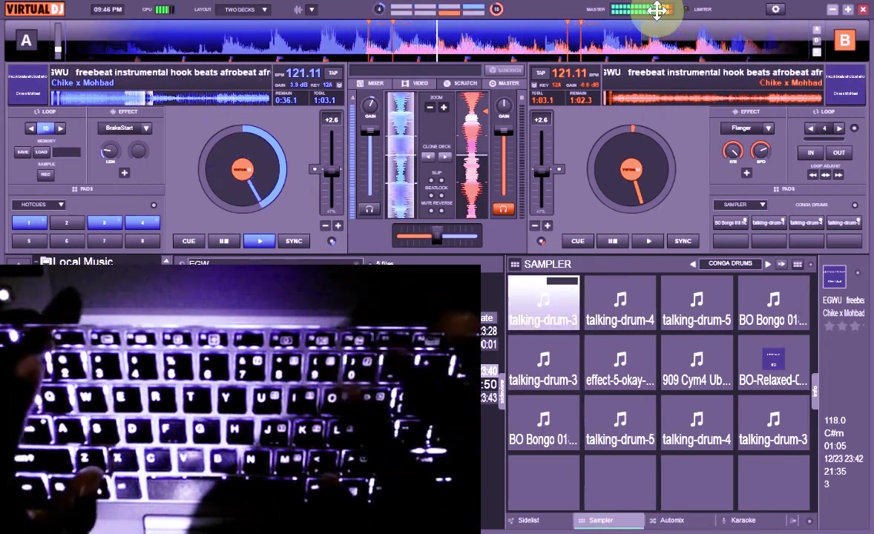This screenshot has width=874, height=534.
Task: Click the settings gear icon
Action: pyautogui.click(x=776, y=9)
